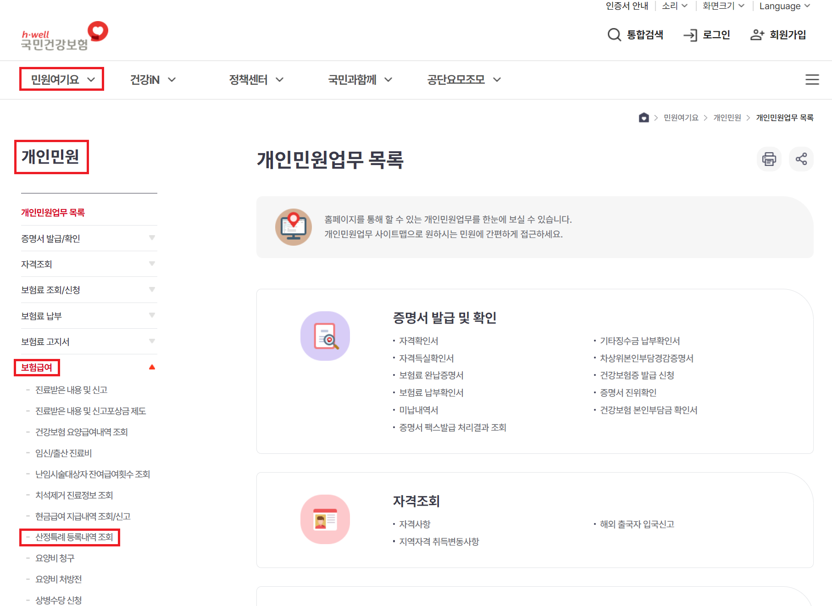832x606 pixels.
Task: Select 개인민원업무 목록 in sidebar
Action: point(53,213)
